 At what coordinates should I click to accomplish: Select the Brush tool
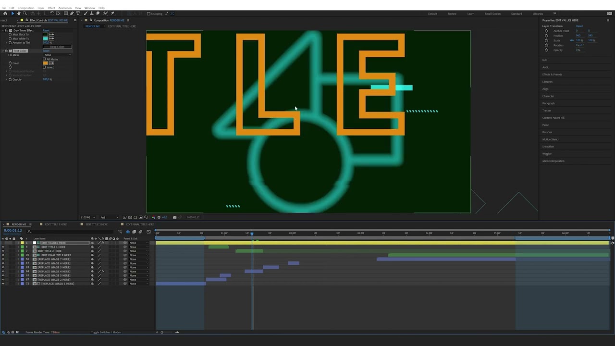86,13
